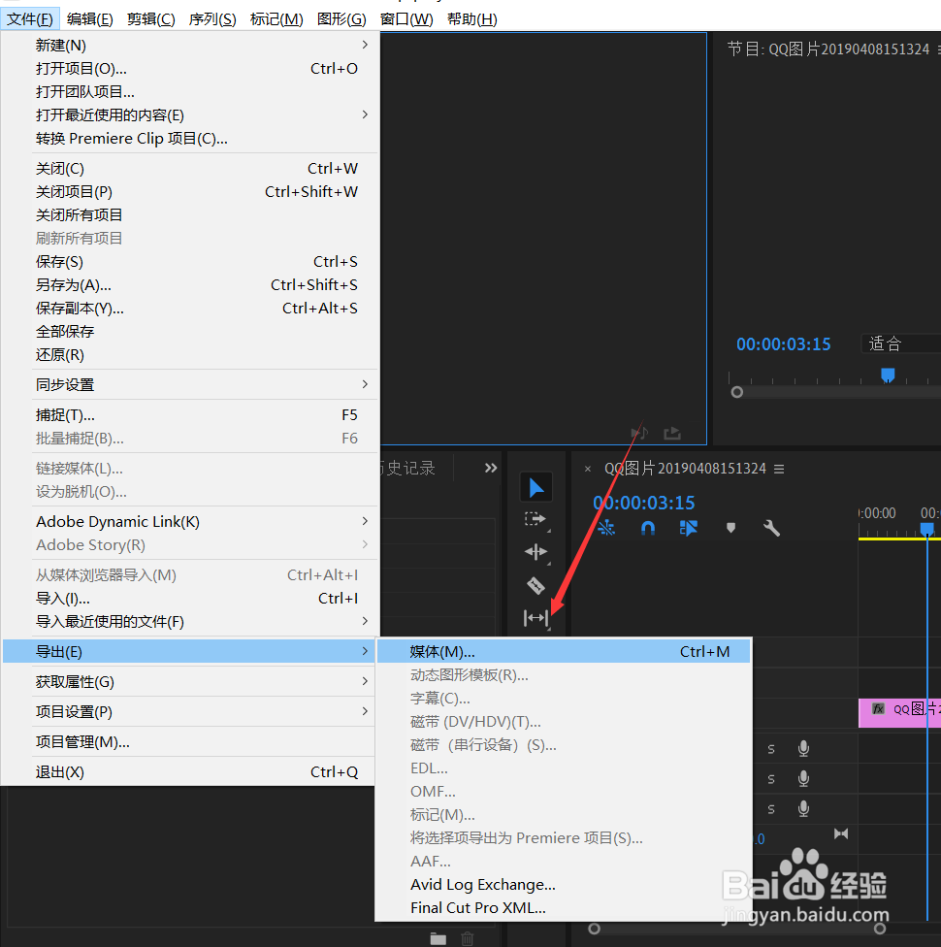The width and height of the screenshot is (941, 947).
Task: Expand the 项目设置(P) submenu
Action: pyautogui.click(x=190, y=712)
